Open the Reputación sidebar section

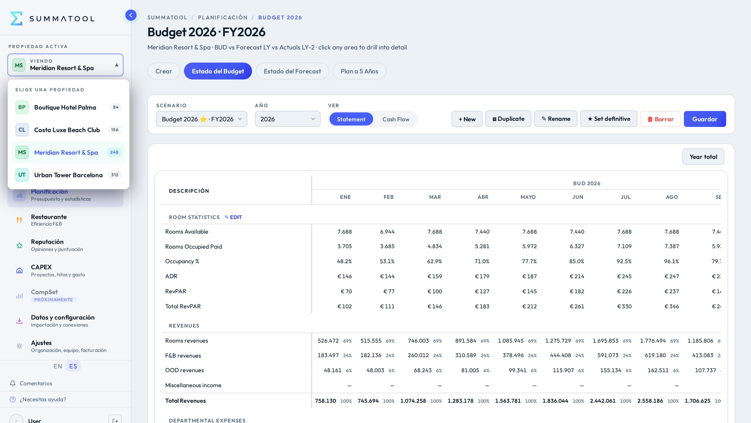66,246
